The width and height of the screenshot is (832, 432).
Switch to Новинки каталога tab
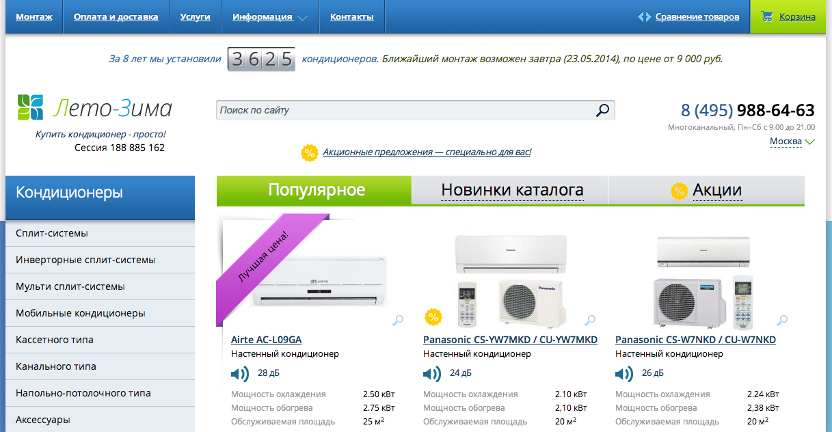[x=511, y=190]
